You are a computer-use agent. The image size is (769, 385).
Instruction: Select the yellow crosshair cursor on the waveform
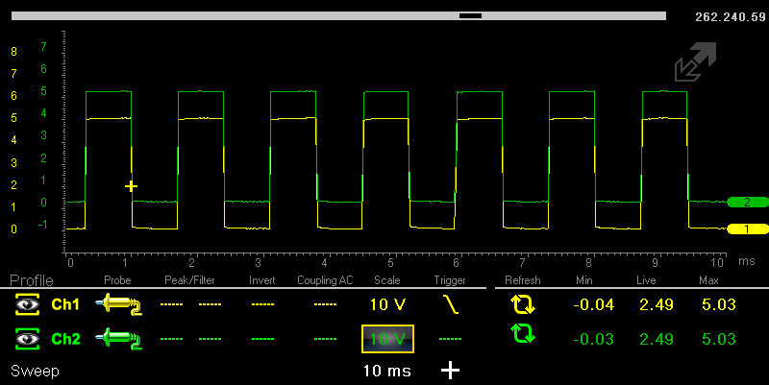(x=132, y=185)
